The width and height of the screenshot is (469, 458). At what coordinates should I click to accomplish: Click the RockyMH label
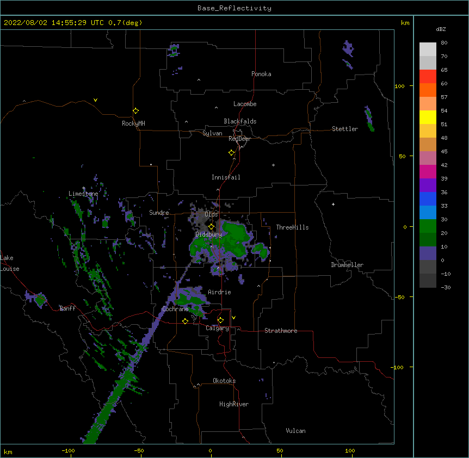tap(133, 123)
